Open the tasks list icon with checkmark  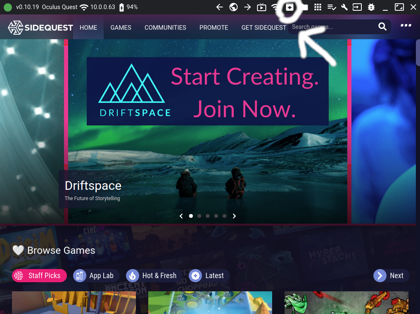point(332,7)
